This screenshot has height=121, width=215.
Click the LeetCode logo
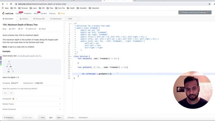(x=8, y=13)
